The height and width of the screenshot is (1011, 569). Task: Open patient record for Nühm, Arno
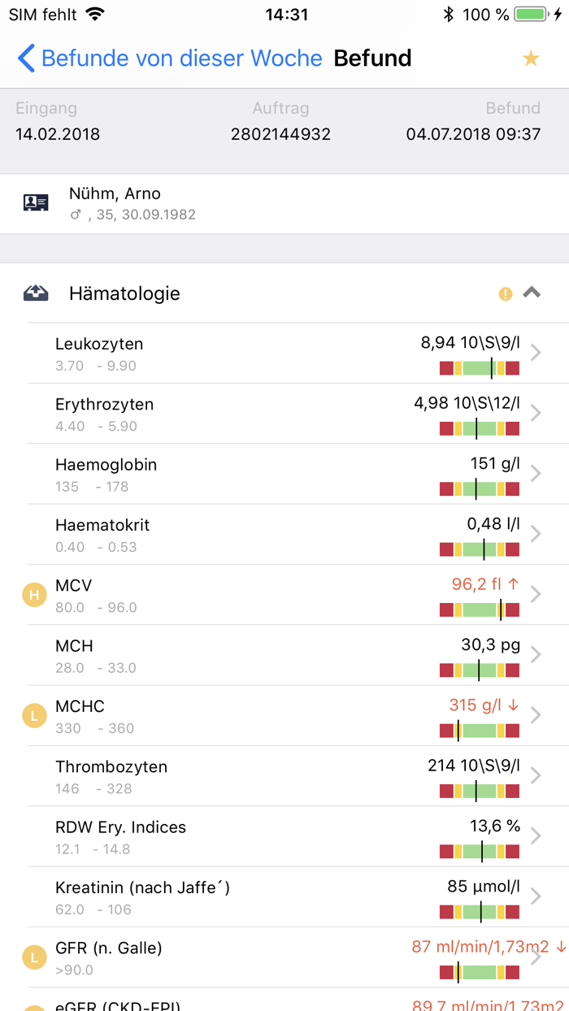coord(115,193)
